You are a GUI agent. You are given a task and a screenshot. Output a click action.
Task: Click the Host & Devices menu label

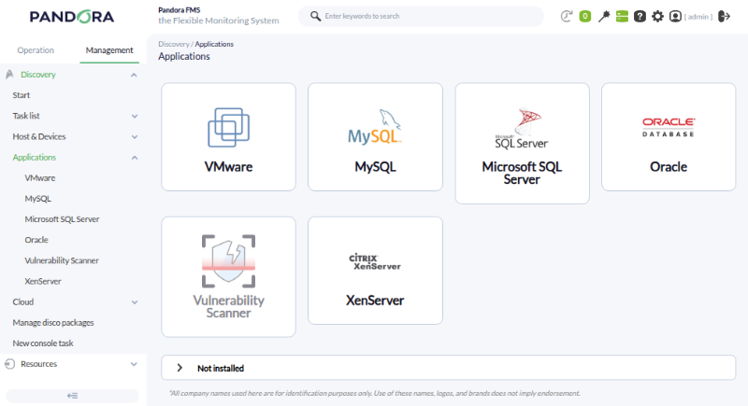[39, 136]
